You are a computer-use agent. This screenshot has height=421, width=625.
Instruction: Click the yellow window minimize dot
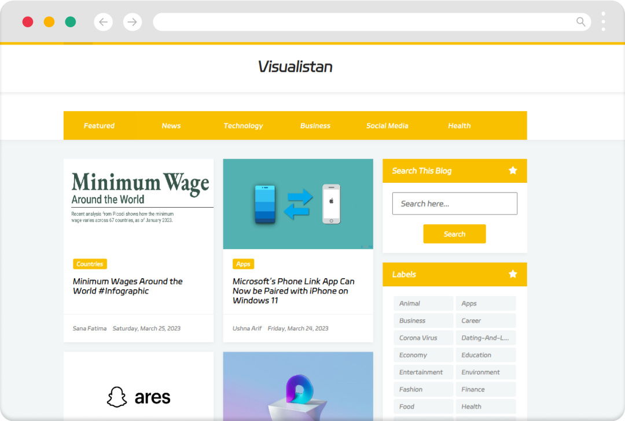(49, 22)
